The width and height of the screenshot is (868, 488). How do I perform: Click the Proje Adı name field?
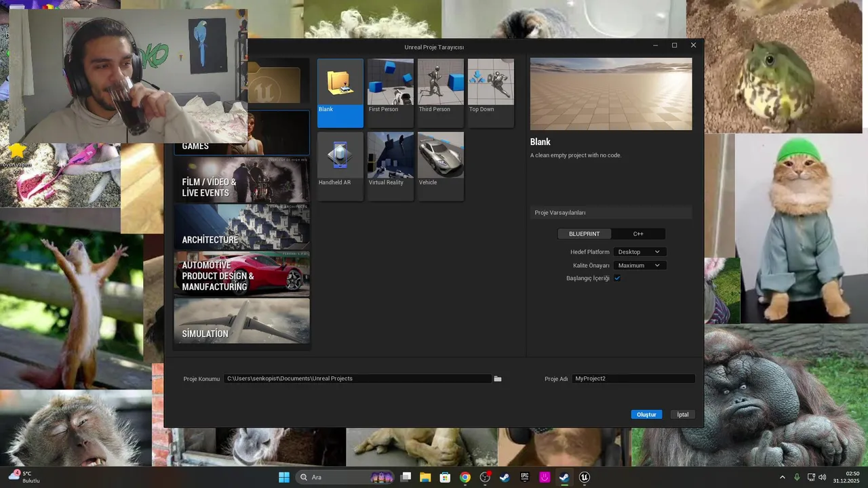[633, 379]
